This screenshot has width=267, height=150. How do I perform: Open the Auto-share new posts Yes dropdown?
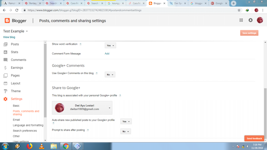126,121
